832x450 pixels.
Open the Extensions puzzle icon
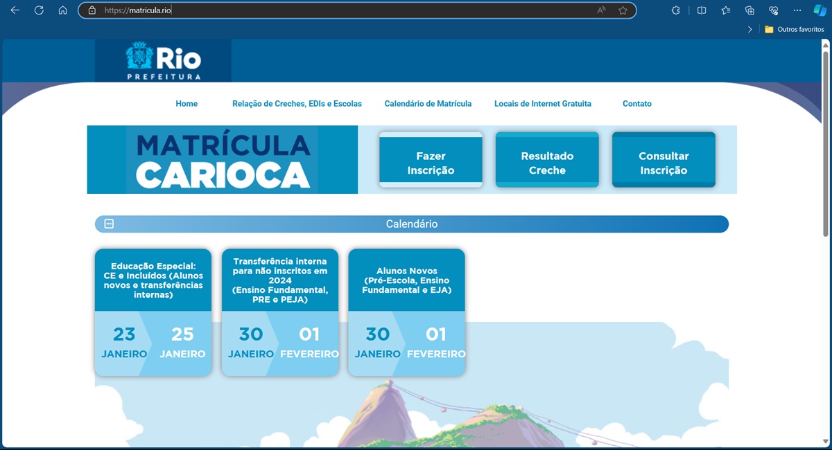(x=677, y=10)
